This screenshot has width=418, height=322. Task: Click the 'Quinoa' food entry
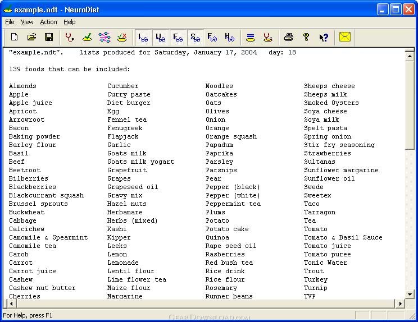pos(217,237)
